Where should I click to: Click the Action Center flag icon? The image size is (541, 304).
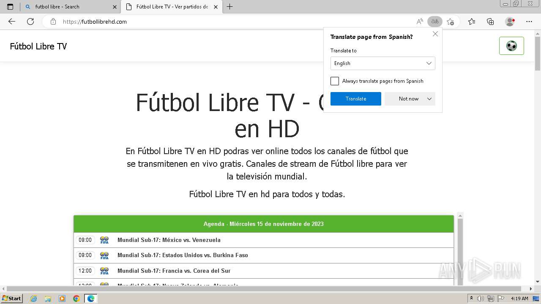coord(500,299)
